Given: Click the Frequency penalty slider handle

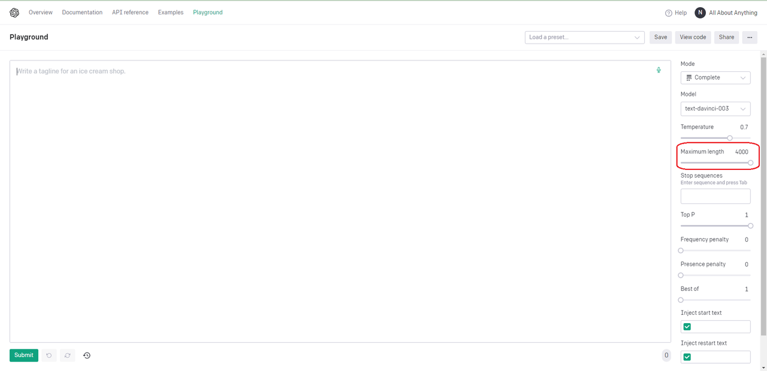Looking at the screenshot, I should 681,251.
